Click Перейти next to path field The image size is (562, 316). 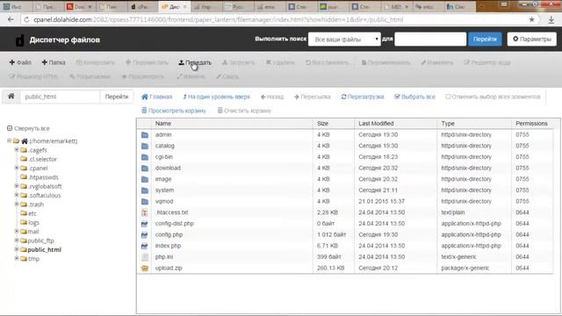117,97
